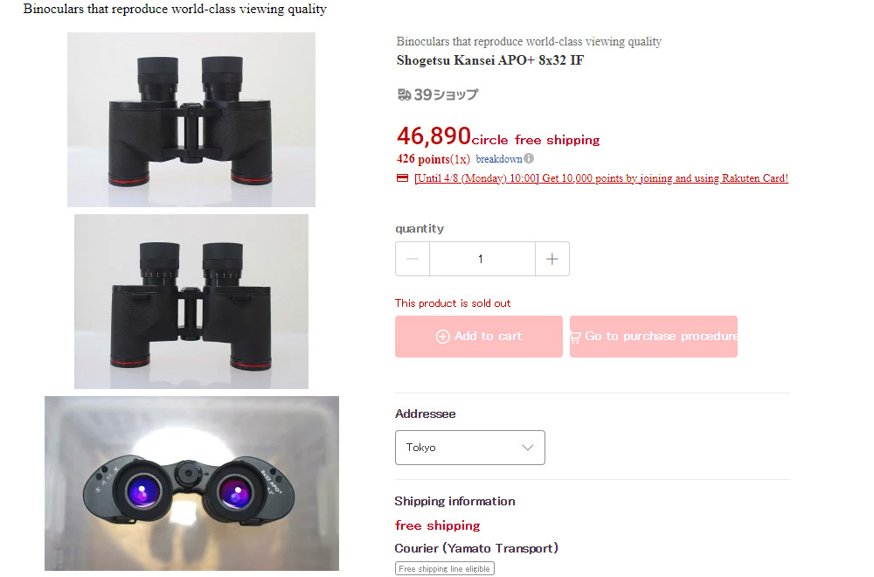Follow the Rakuten Card 10,000 points link
This screenshot has width=874, height=577.
pyautogui.click(x=601, y=178)
